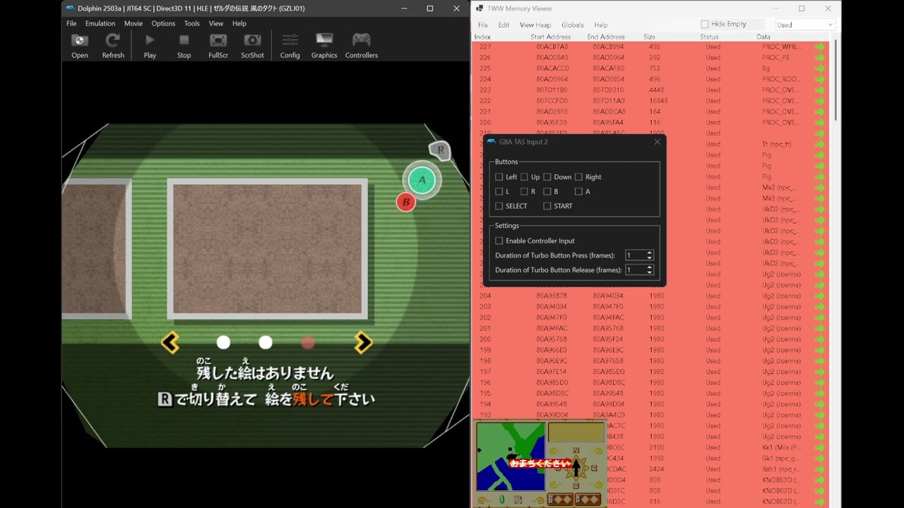Screen dimensions: 904x508
Task: Open Dolphin Tools menu
Action: [192, 23]
